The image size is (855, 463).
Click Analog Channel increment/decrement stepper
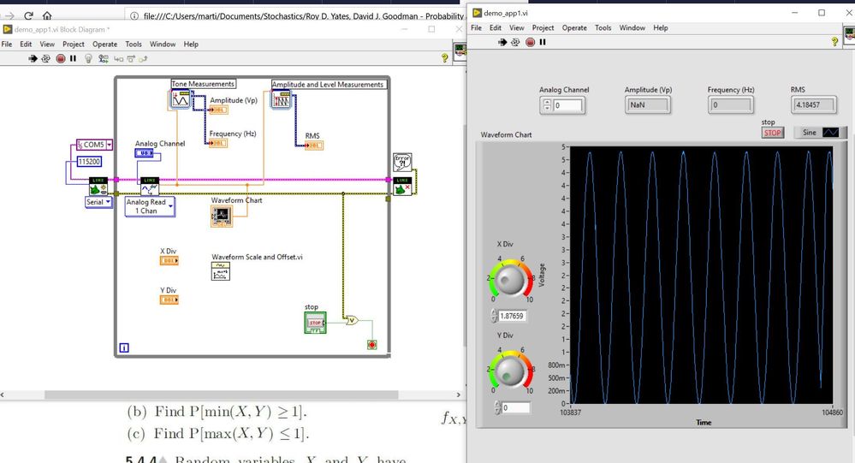click(x=548, y=104)
